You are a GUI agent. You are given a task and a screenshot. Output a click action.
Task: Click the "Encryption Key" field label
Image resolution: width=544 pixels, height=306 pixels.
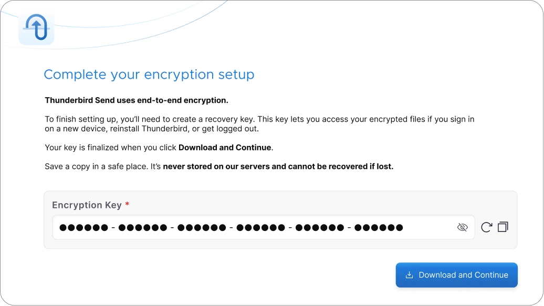[x=87, y=205]
